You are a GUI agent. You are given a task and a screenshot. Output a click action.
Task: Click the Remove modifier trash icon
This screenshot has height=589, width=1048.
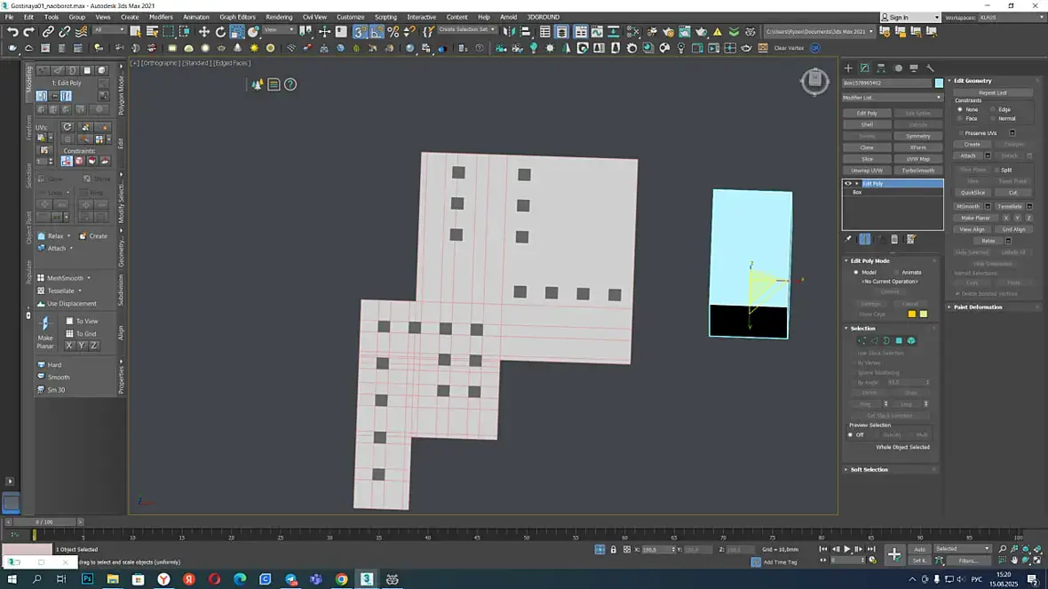click(x=894, y=239)
